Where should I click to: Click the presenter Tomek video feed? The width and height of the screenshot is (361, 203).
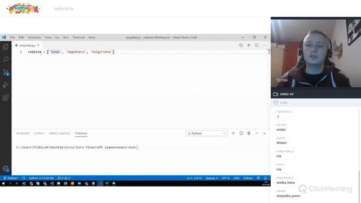point(316,54)
